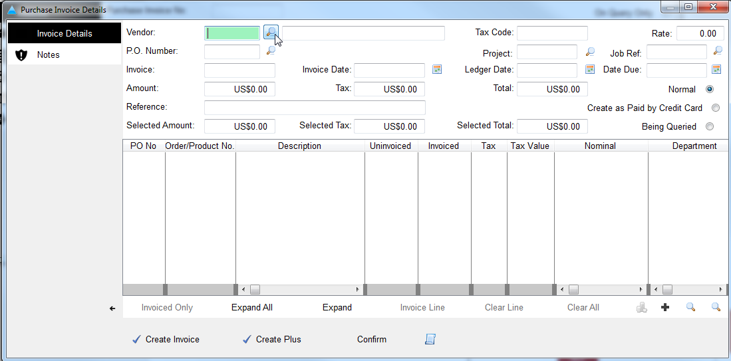Click the Invoice number input field
Image resolution: width=731 pixels, height=361 pixels.
pyautogui.click(x=239, y=70)
